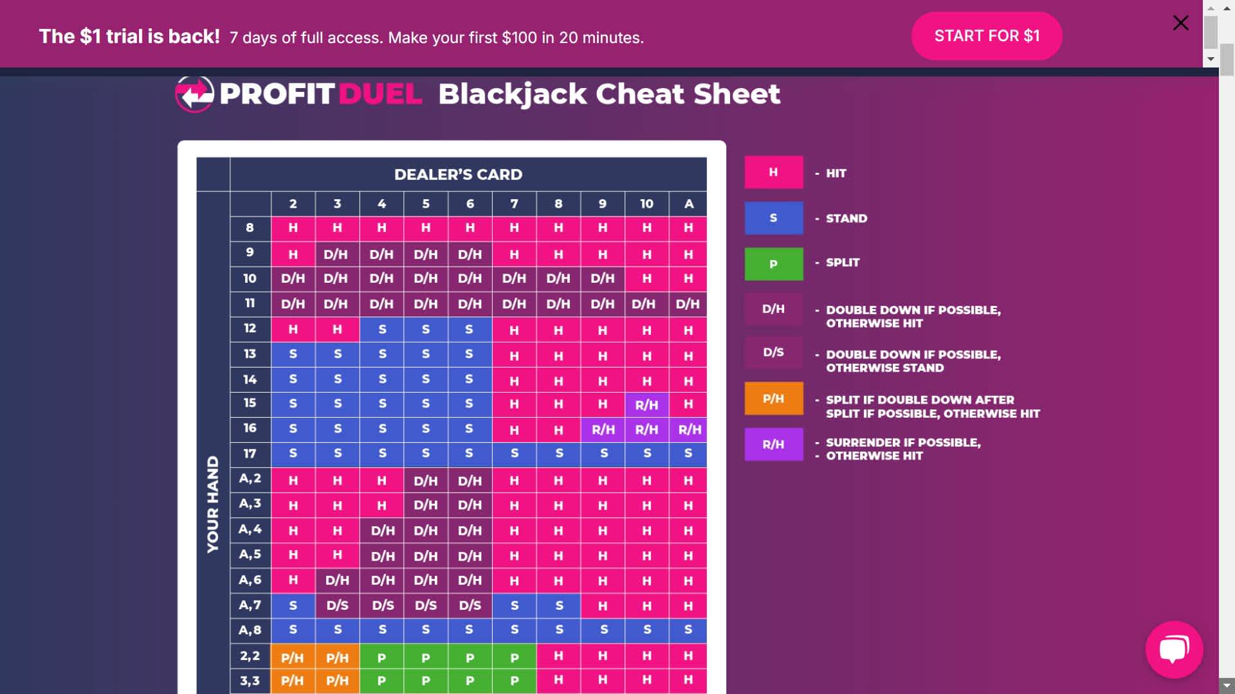This screenshot has height=694, width=1235.
Task: Click the Blackjack Cheat Sheet title
Action: coord(608,94)
